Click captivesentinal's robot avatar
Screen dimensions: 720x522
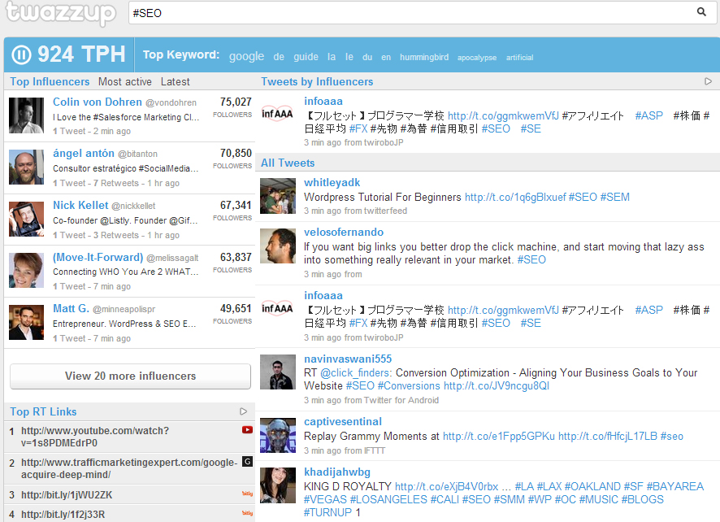click(278, 436)
